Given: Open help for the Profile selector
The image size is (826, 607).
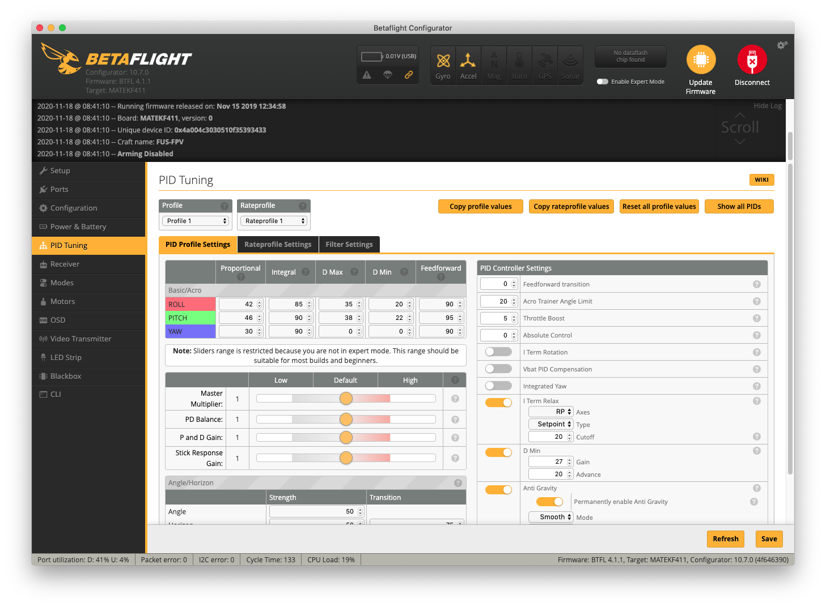Looking at the screenshot, I should (224, 206).
